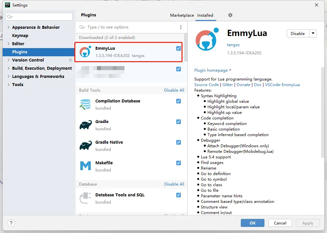Screen dimensions: 327x233
Task: Disable All Database plugins
Action: [x=174, y=184]
